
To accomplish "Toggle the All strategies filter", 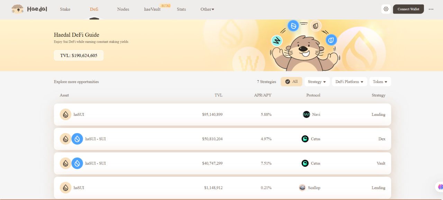I will point(291,82).
